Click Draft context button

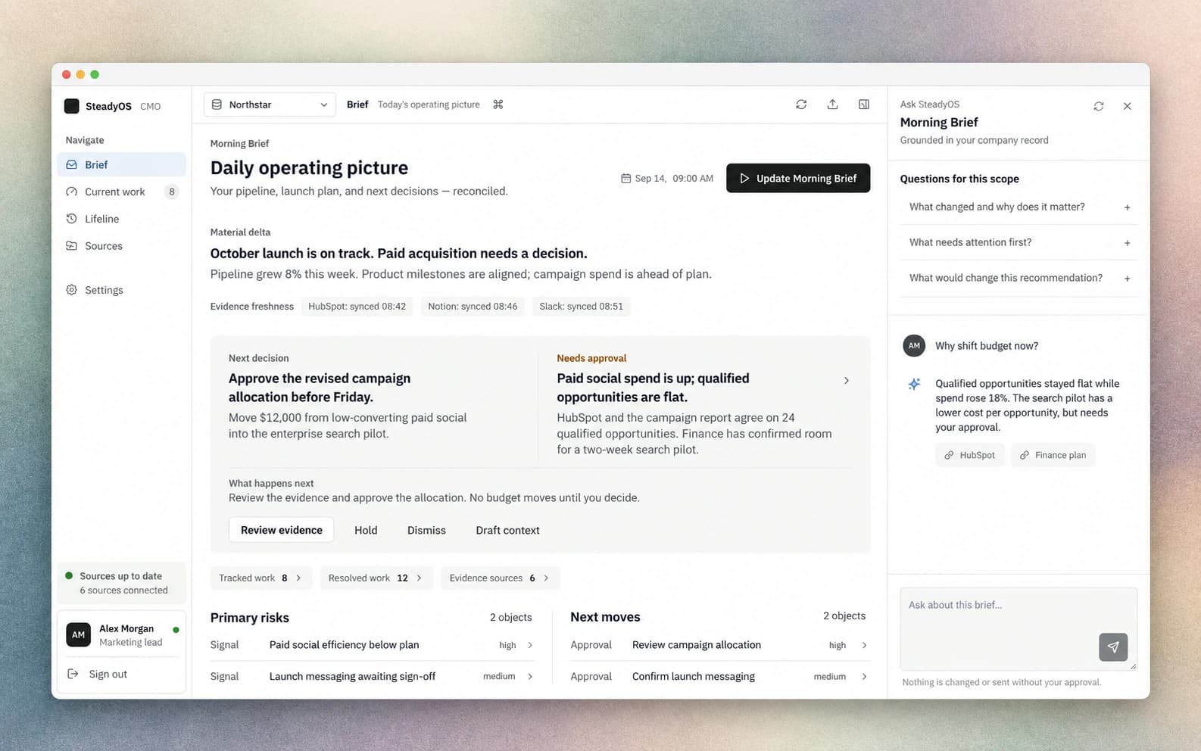[507, 530]
